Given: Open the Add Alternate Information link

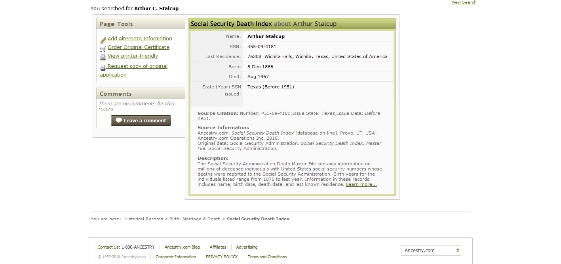Looking at the screenshot, I should click(x=140, y=39).
